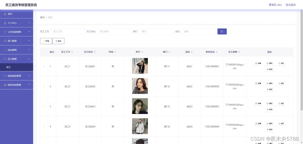303x144 pixels.
Task: Click the vertical page scrollbar
Action: [302, 60]
